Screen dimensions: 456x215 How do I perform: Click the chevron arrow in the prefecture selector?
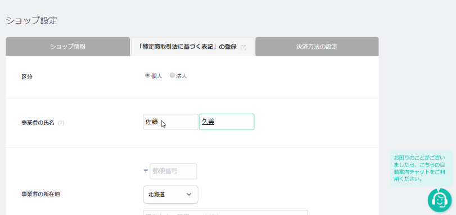[189, 194]
